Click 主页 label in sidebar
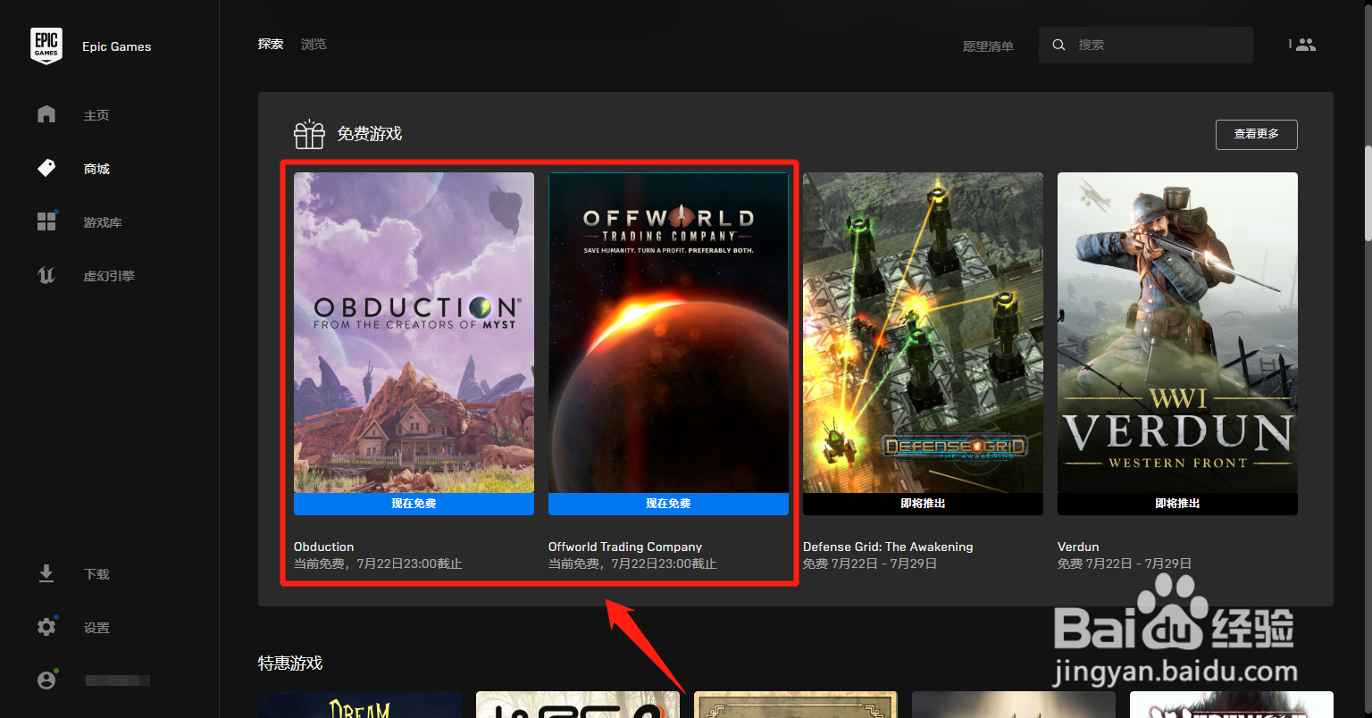This screenshot has width=1372, height=718. point(96,115)
